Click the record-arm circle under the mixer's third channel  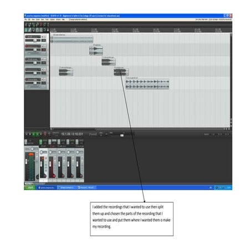pos(63,176)
